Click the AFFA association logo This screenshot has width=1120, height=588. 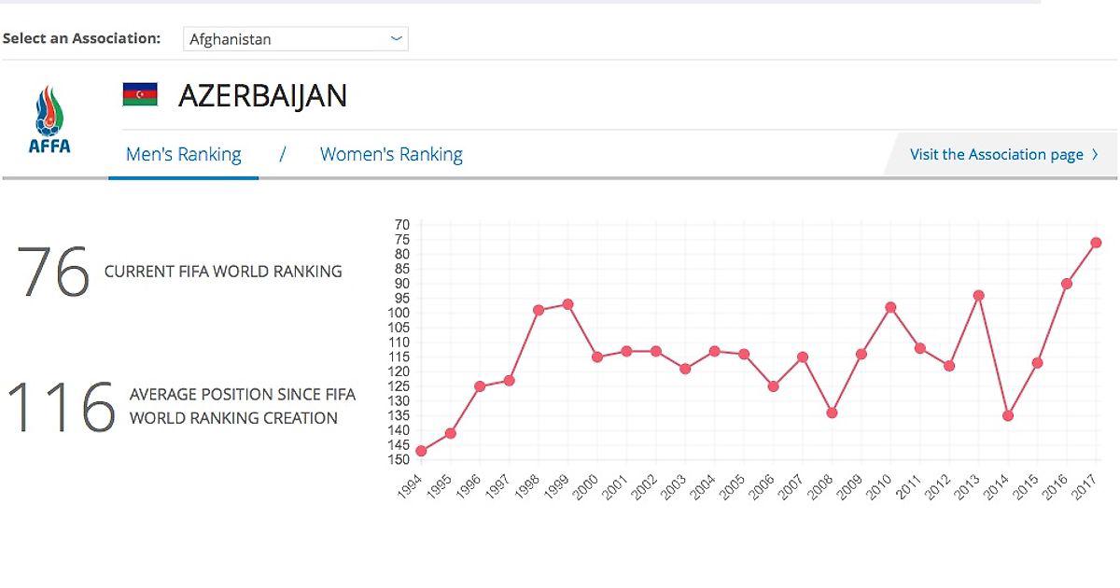pos(50,119)
